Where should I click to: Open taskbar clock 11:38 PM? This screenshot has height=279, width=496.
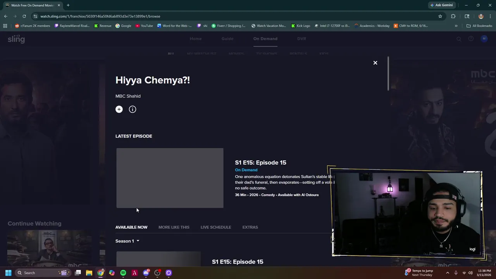pos(484,273)
